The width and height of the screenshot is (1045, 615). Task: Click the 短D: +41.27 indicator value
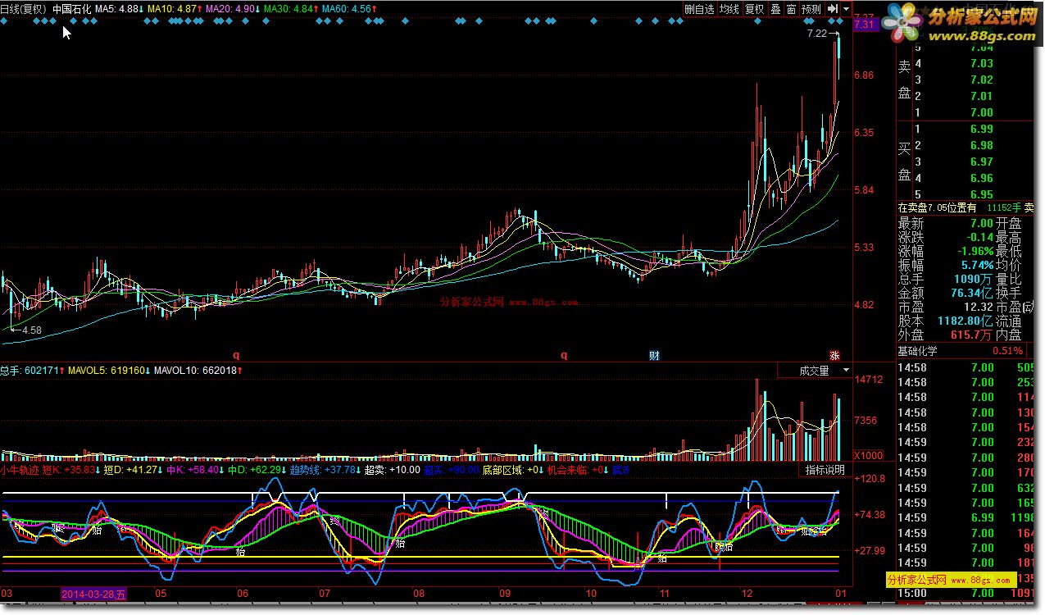tap(133, 470)
